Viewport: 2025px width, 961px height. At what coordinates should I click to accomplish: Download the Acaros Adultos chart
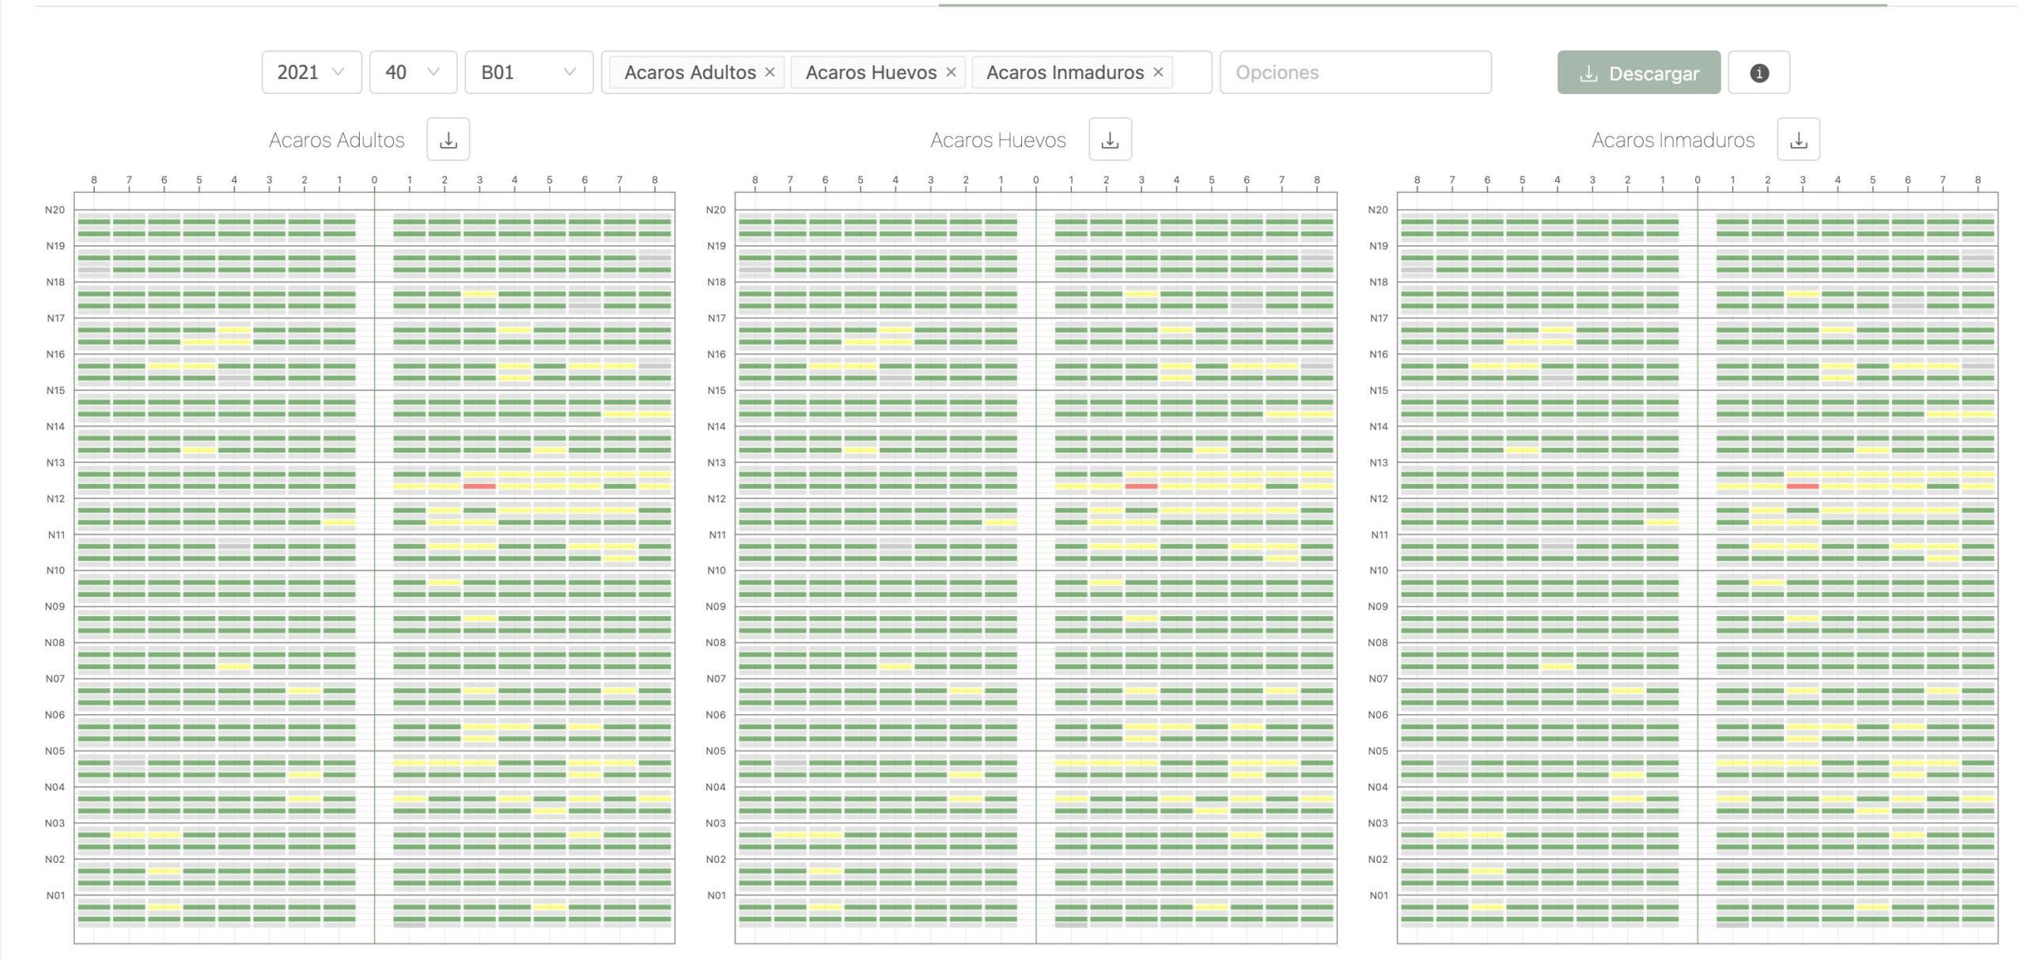448,140
